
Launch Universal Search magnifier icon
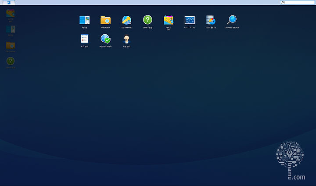(x=232, y=20)
